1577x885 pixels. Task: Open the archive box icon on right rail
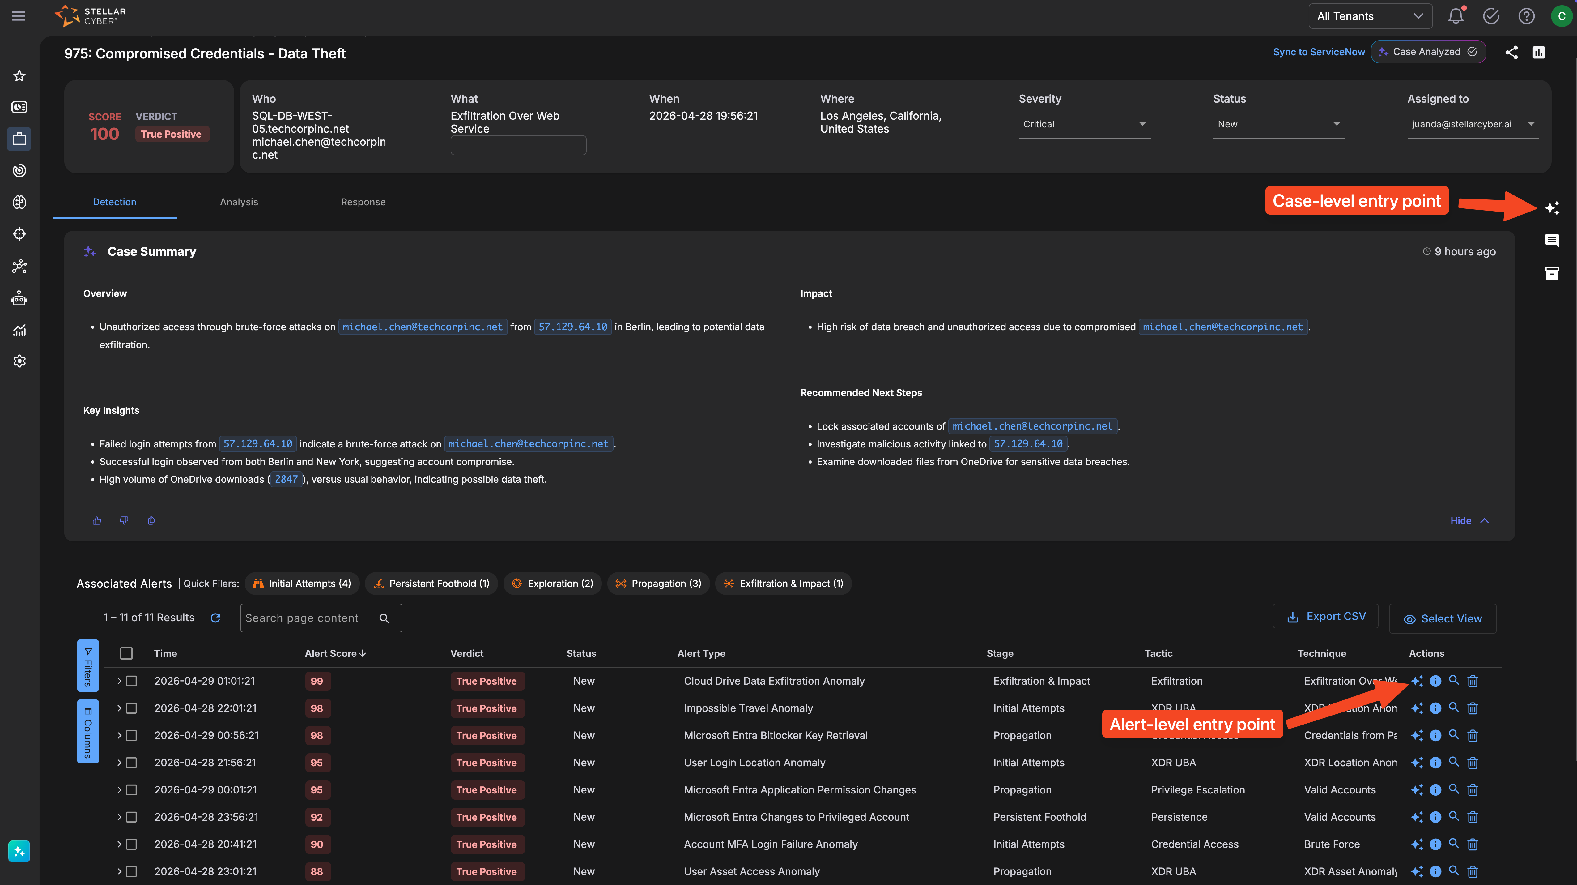point(1552,273)
